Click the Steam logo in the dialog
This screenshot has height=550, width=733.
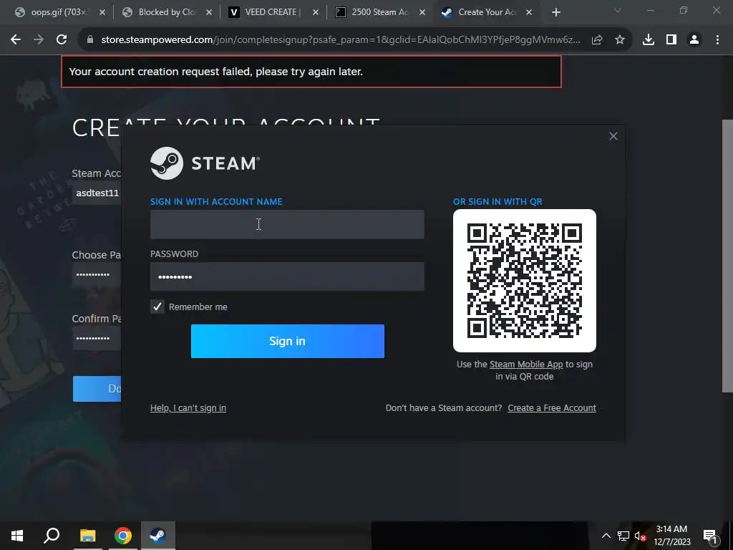205,163
